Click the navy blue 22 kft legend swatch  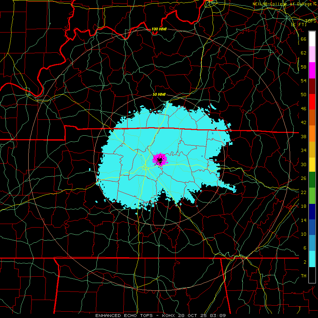[x=312, y=212]
